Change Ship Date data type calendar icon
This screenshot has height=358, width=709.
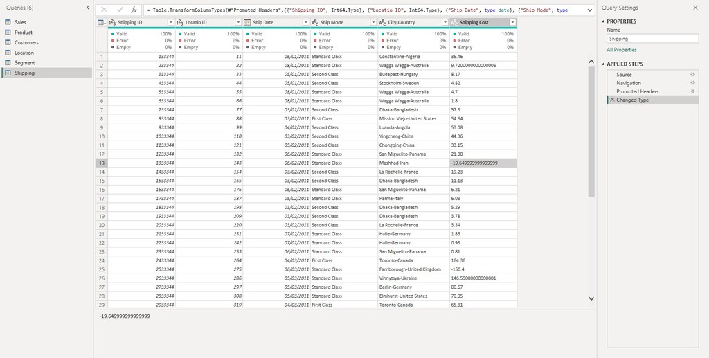coord(247,23)
